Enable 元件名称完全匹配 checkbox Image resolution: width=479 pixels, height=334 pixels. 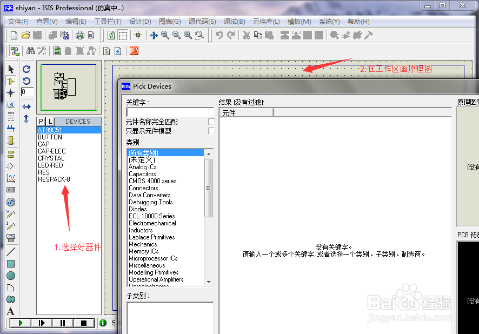[x=211, y=122]
